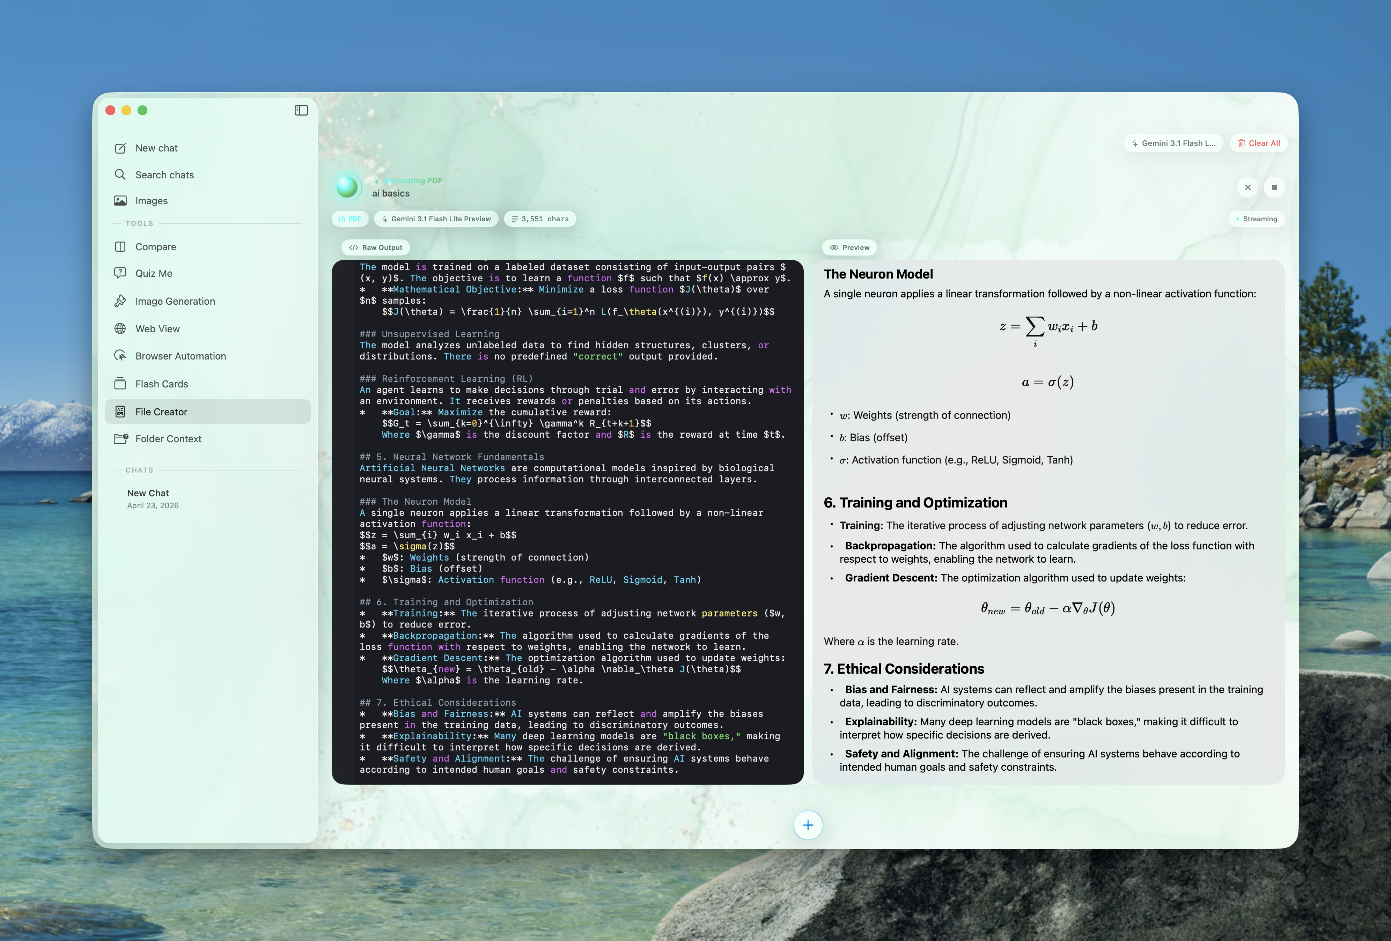Open the Gemini 3.1 Flash model selector

(1173, 143)
